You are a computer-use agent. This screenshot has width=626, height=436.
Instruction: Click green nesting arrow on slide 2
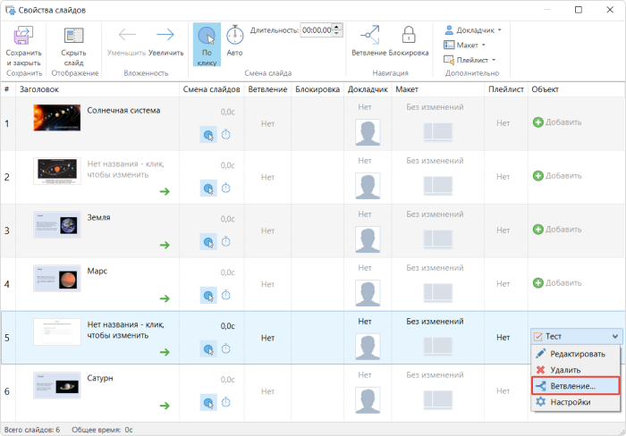[165, 191]
